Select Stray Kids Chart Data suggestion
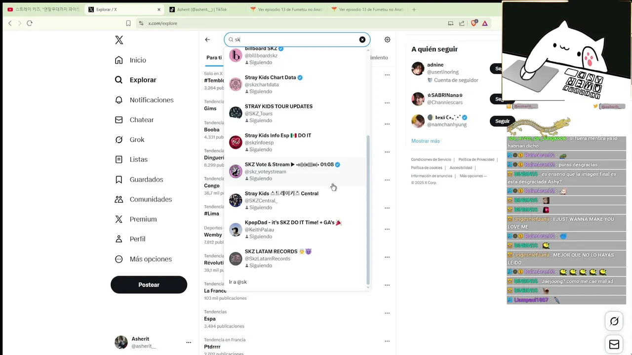Viewport: 632px width, 355px height. pyautogui.click(x=296, y=84)
